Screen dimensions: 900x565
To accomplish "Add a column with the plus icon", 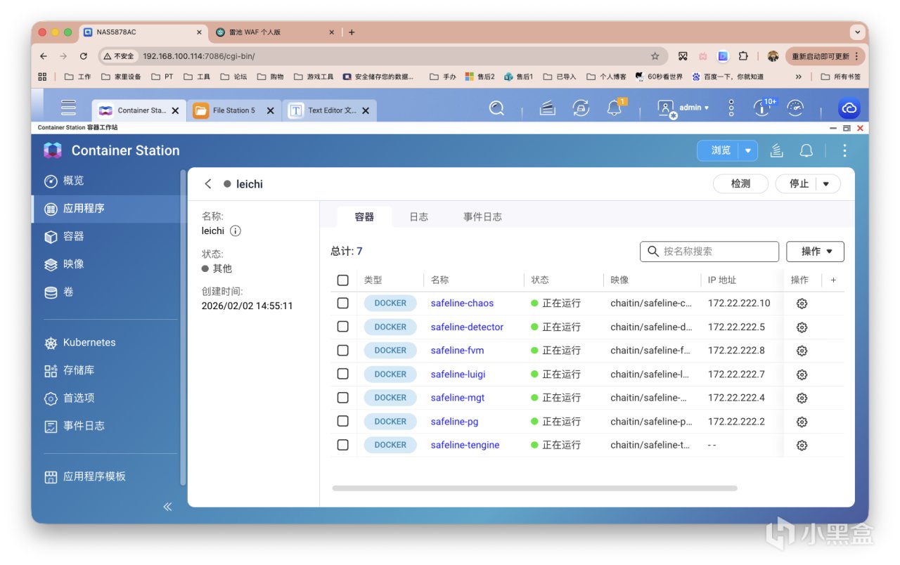I will pos(834,280).
